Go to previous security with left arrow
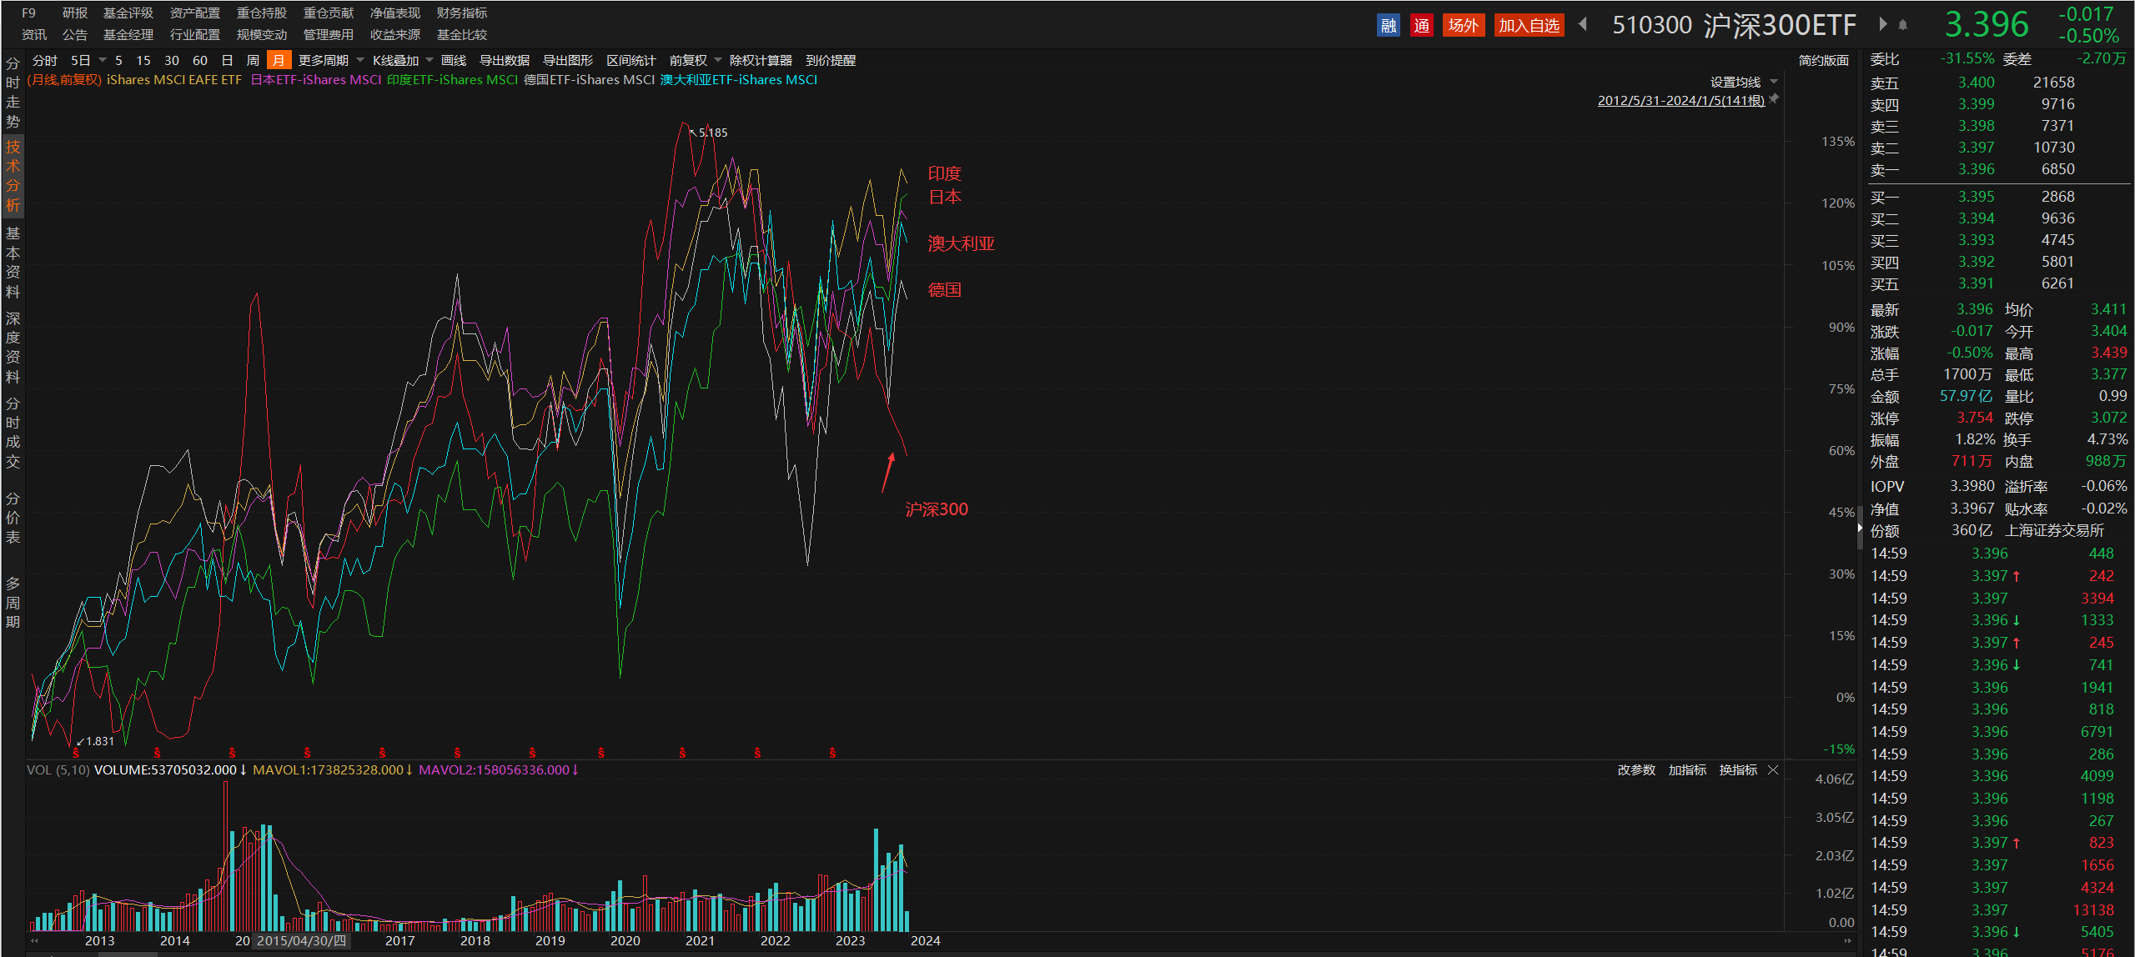The image size is (2135, 957). coord(1582,24)
